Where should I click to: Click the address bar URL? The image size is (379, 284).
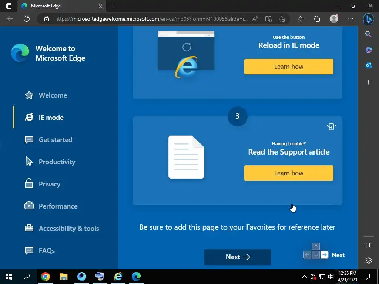[151, 19]
